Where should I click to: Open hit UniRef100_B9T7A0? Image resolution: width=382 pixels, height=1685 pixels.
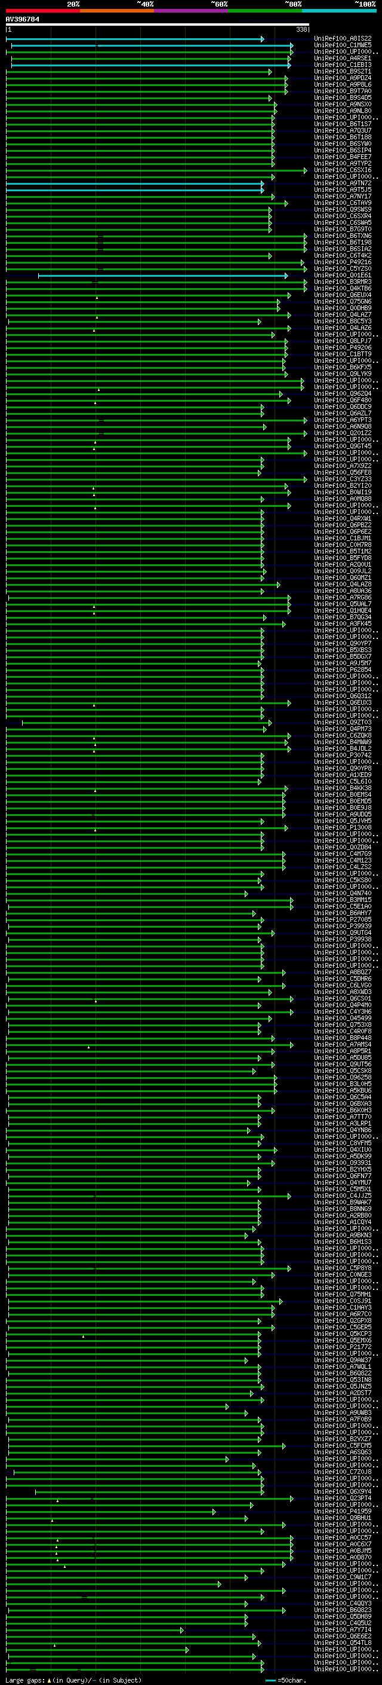[x=343, y=91]
